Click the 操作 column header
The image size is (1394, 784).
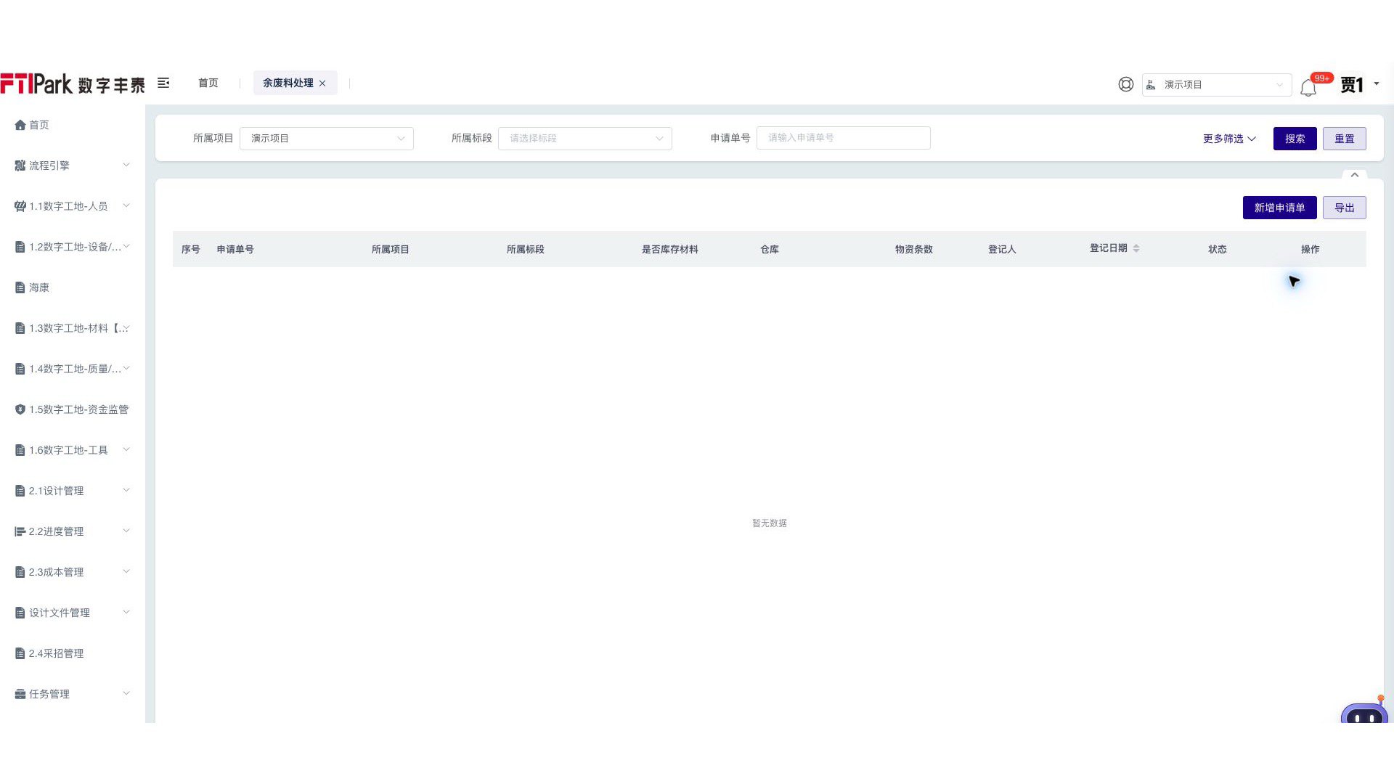1311,249
